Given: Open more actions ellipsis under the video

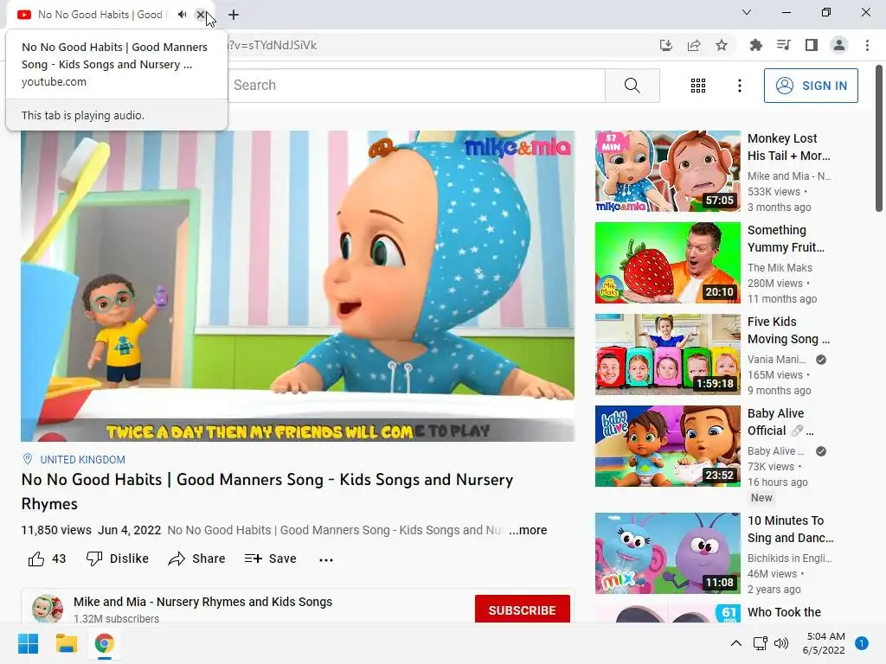Looking at the screenshot, I should [326, 559].
